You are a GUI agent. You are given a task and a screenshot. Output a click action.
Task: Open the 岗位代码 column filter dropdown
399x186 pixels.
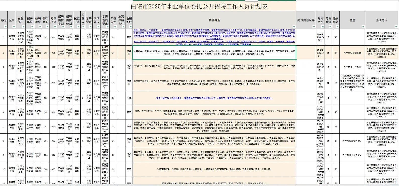[55, 27]
